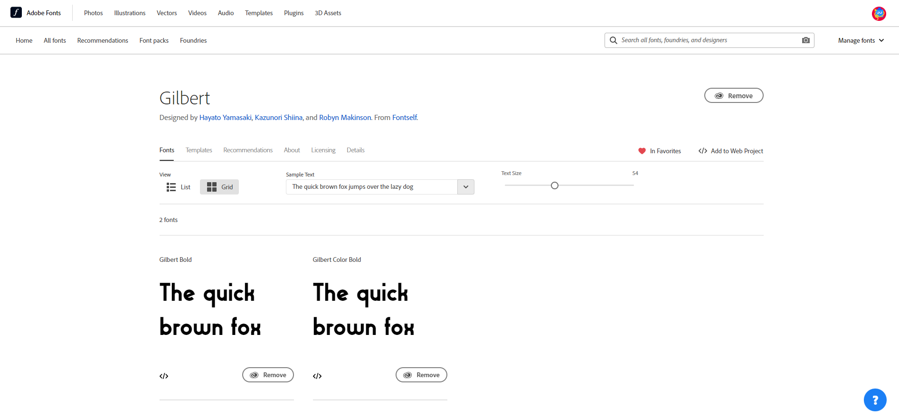
Task: Open the top-bar Templates menu item
Action: tap(259, 13)
